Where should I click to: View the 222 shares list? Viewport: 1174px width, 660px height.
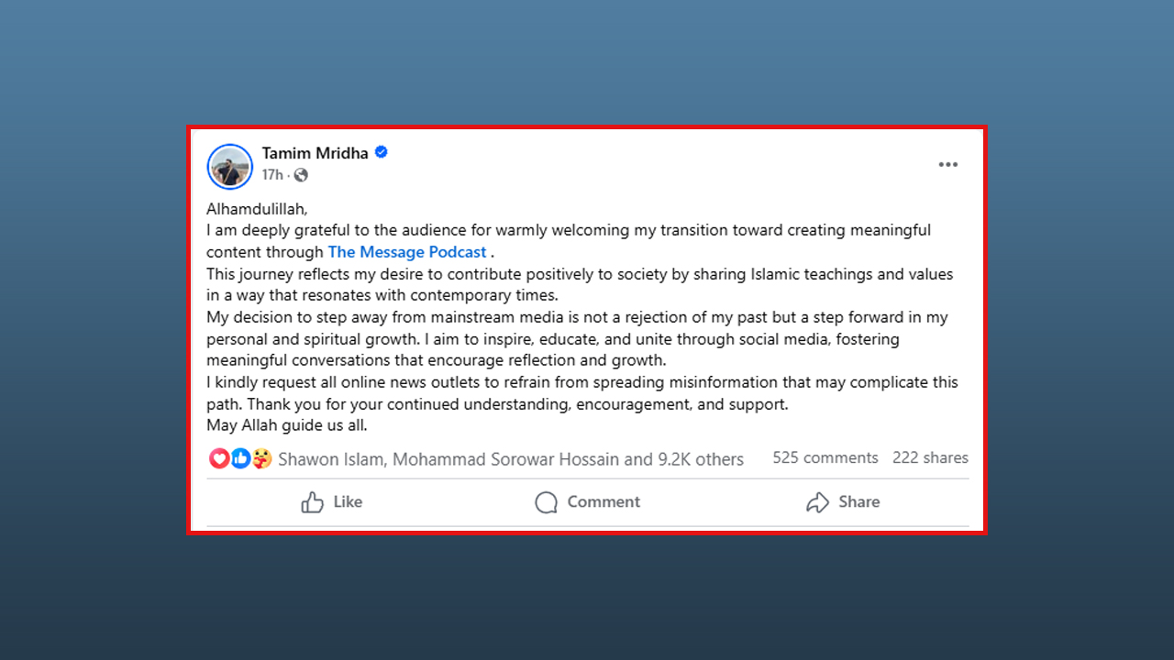point(930,457)
